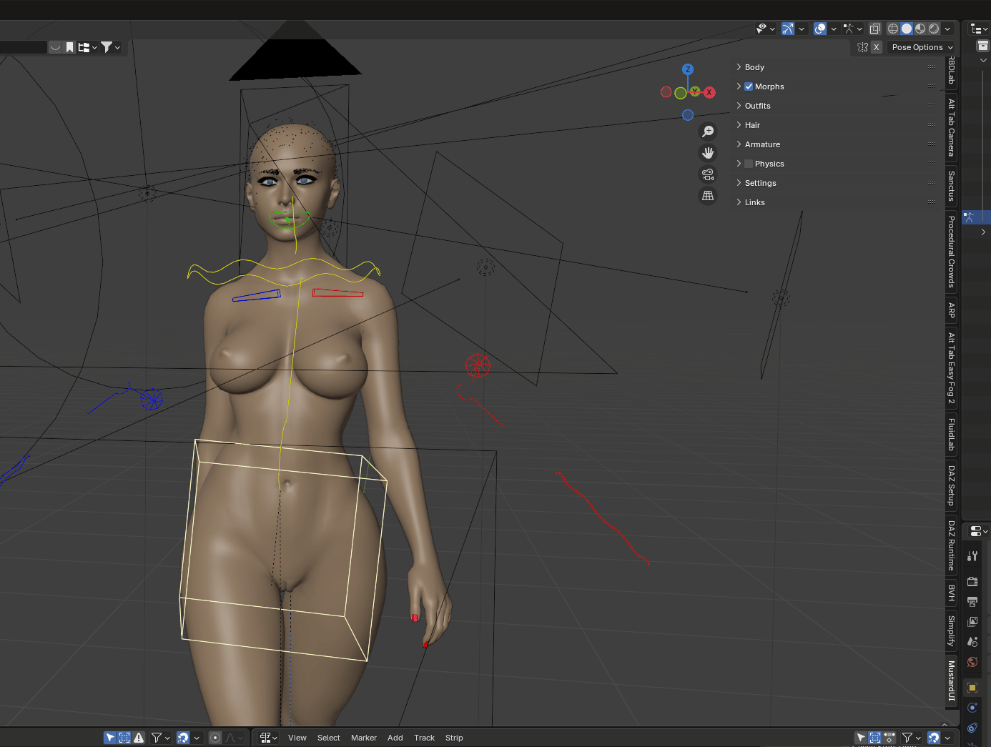Expand the Armature panel
This screenshot has height=747, width=991.
pyautogui.click(x=762, y=144)
